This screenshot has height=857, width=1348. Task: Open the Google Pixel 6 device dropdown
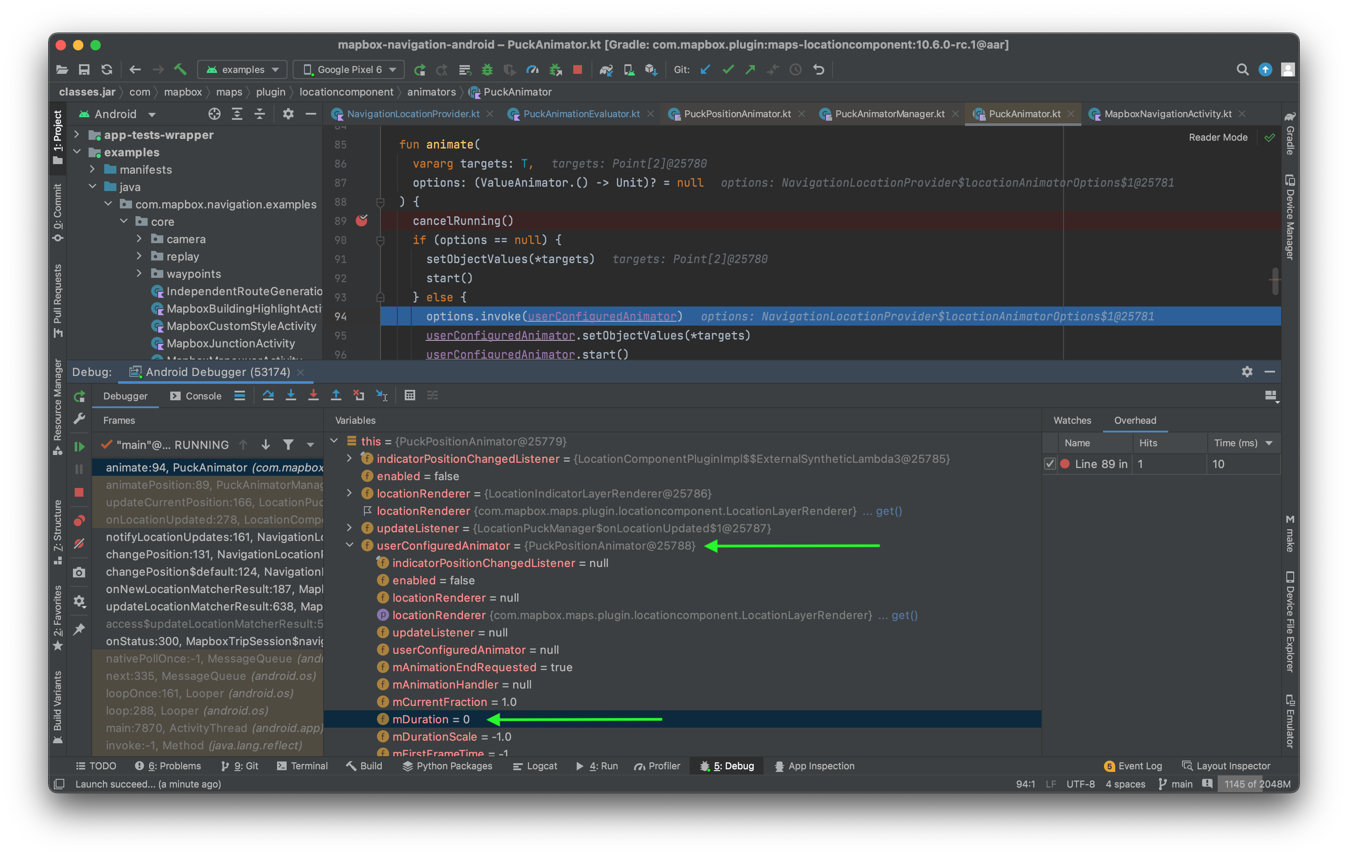pos(349,69)
